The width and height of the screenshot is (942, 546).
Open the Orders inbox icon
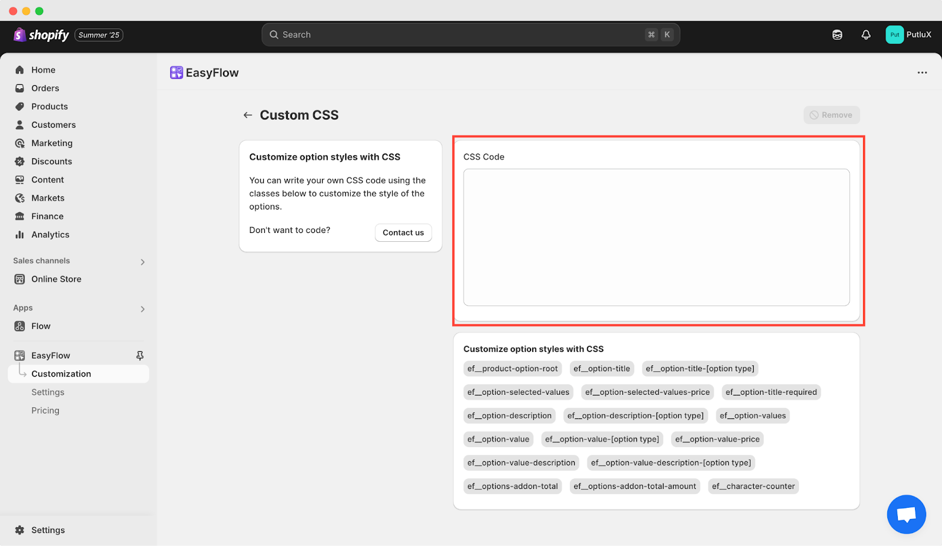click(19, 88)
